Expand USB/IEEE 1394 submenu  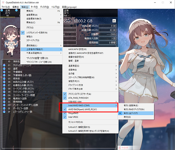90,101
